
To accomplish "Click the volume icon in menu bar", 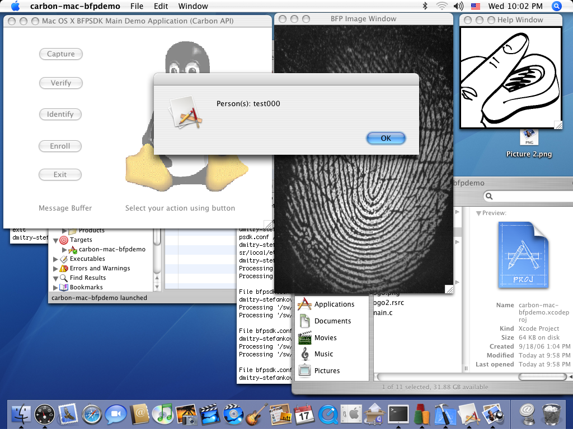I will point(458,6).
